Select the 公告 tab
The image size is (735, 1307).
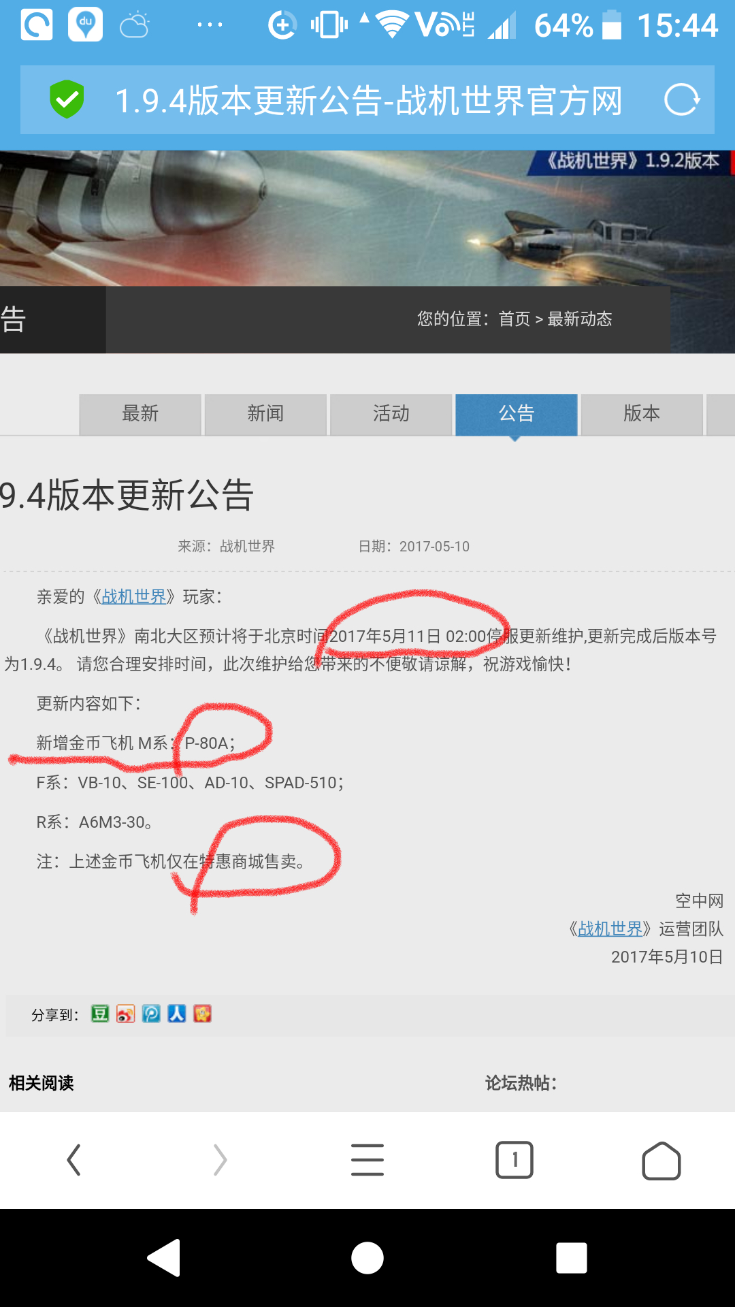(x=517, y=414)
